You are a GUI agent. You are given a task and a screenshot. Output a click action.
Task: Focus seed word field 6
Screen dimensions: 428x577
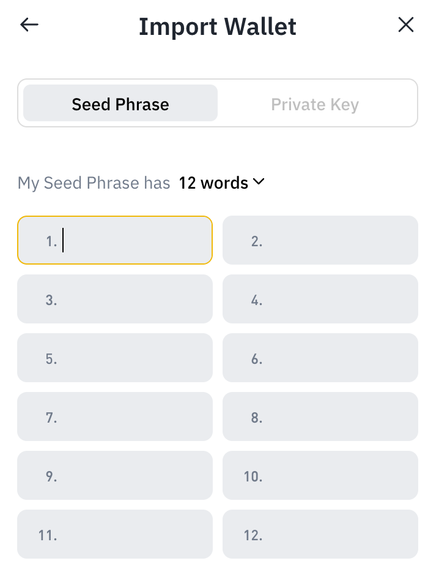pyautogui.click(x=320, y=358)
